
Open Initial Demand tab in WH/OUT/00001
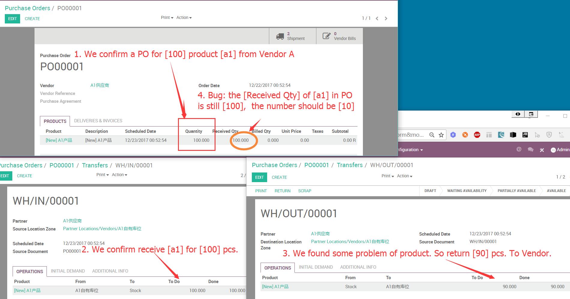[x=316, y=267]
